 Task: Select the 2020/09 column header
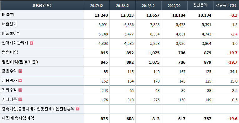point(174,6)
